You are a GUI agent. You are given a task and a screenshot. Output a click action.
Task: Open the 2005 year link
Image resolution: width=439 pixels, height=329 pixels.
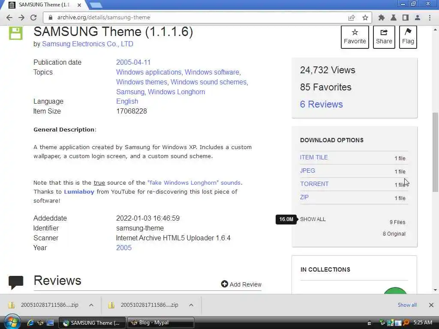coord(124,248)
